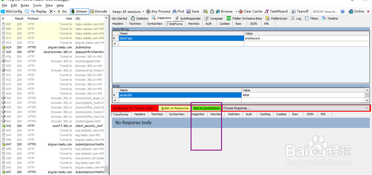Open the File menu
The image size is (372, 175).
pyautogui.click(x=4, y=5)
